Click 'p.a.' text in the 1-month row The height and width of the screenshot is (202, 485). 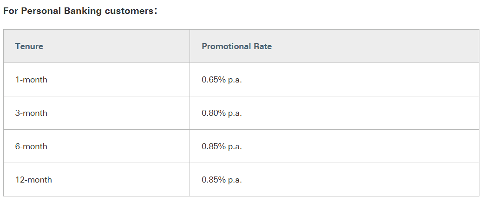(235, 80)
